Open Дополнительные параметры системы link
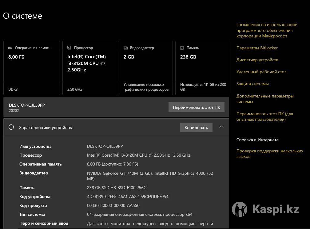This screenshot has width=310, height=229. coord(265,99)
